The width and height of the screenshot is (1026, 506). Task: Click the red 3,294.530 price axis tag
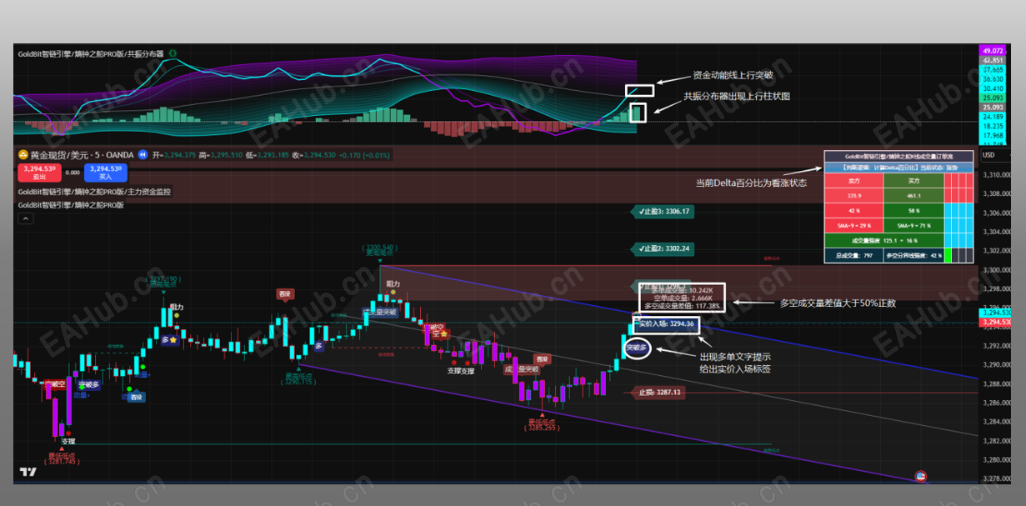point(996,322)
